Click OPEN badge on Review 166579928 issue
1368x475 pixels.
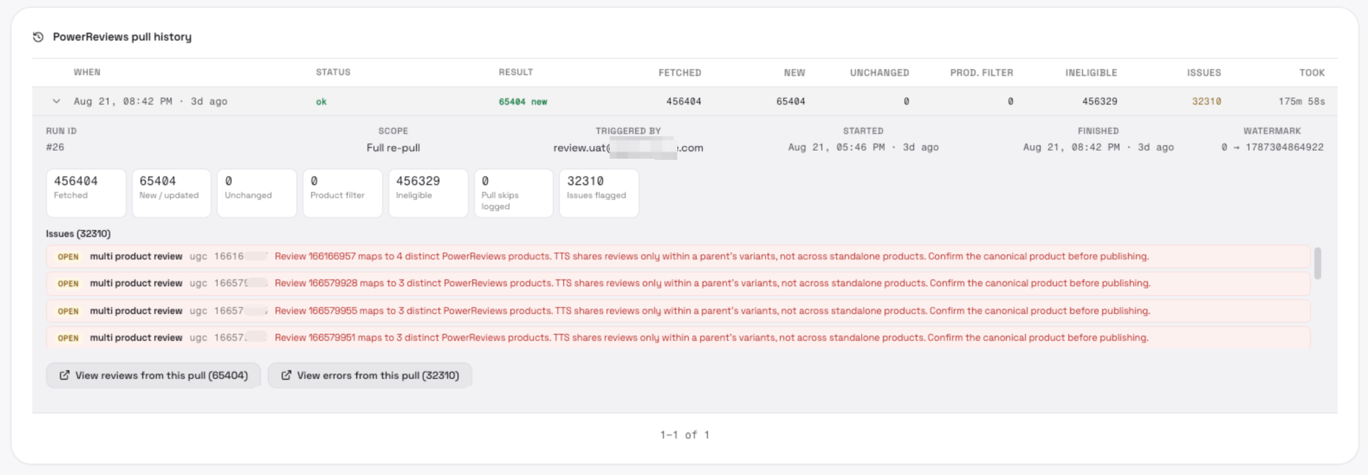(68, 284)
